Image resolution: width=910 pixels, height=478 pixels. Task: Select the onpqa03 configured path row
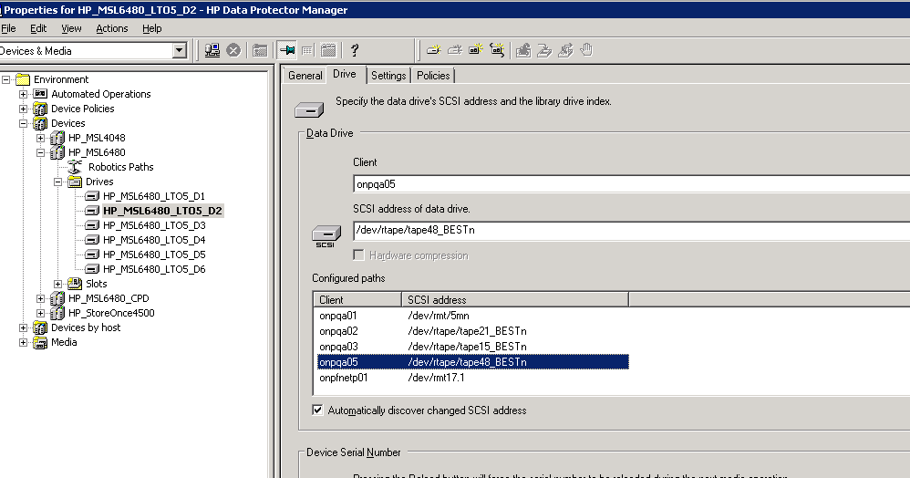tap(473, 347)
